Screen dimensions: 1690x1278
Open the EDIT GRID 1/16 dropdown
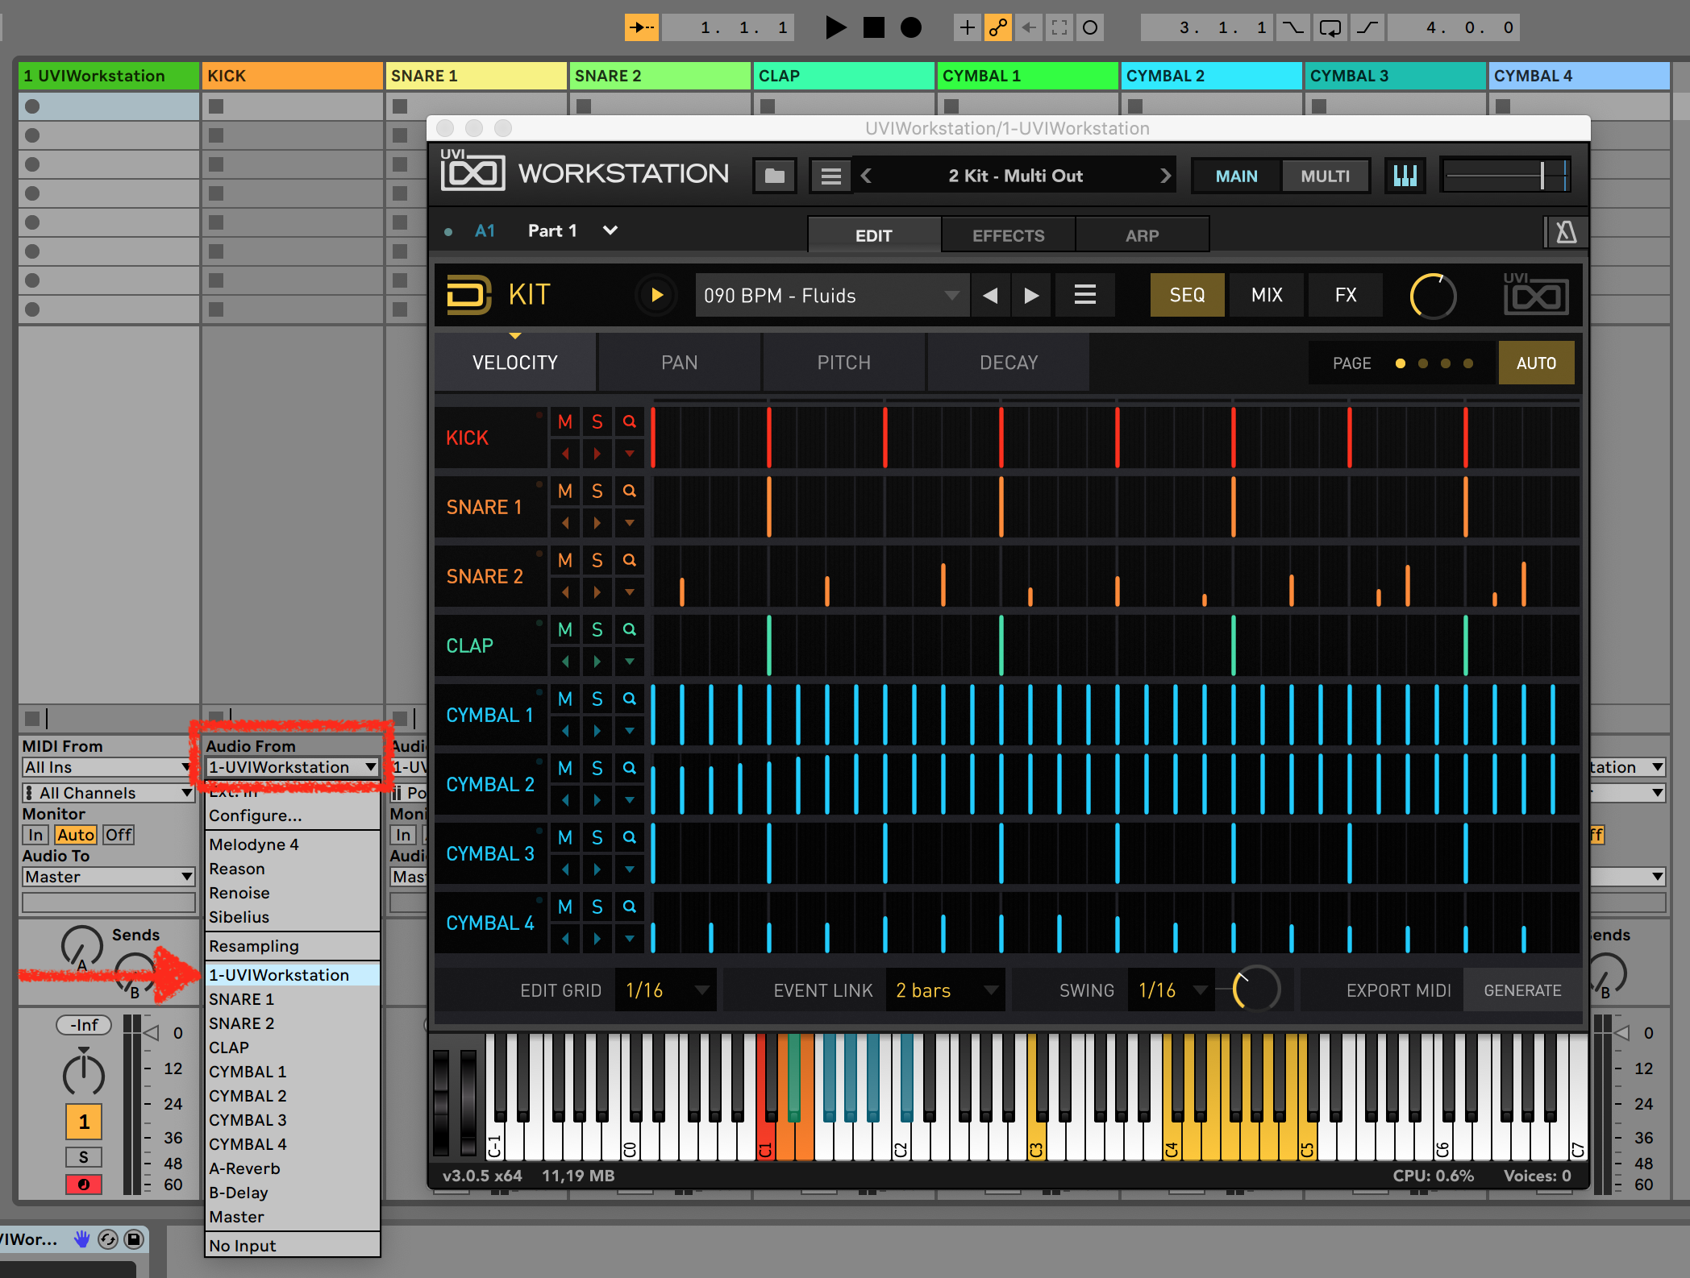tap(667, 990)
